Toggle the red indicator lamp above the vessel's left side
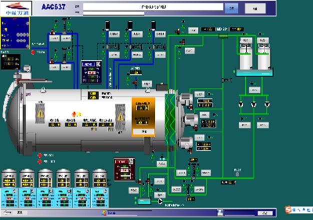 pos(34,51)
